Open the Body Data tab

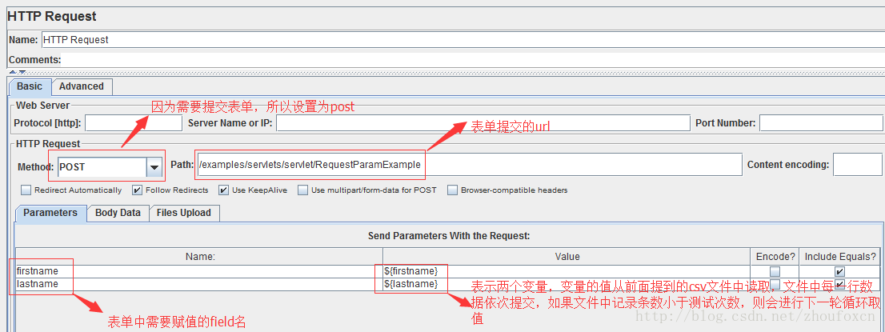[x=118, y=213]
